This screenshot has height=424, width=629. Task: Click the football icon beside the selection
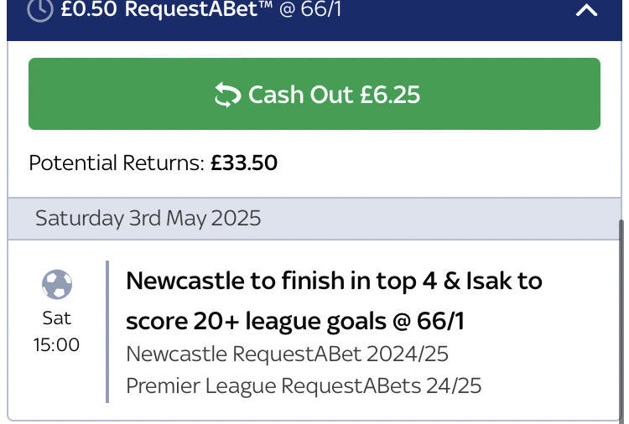click(56, 285)
